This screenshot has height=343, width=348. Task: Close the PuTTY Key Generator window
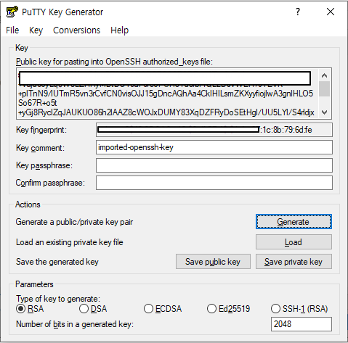pyautogui.click(x=331, y=12)
